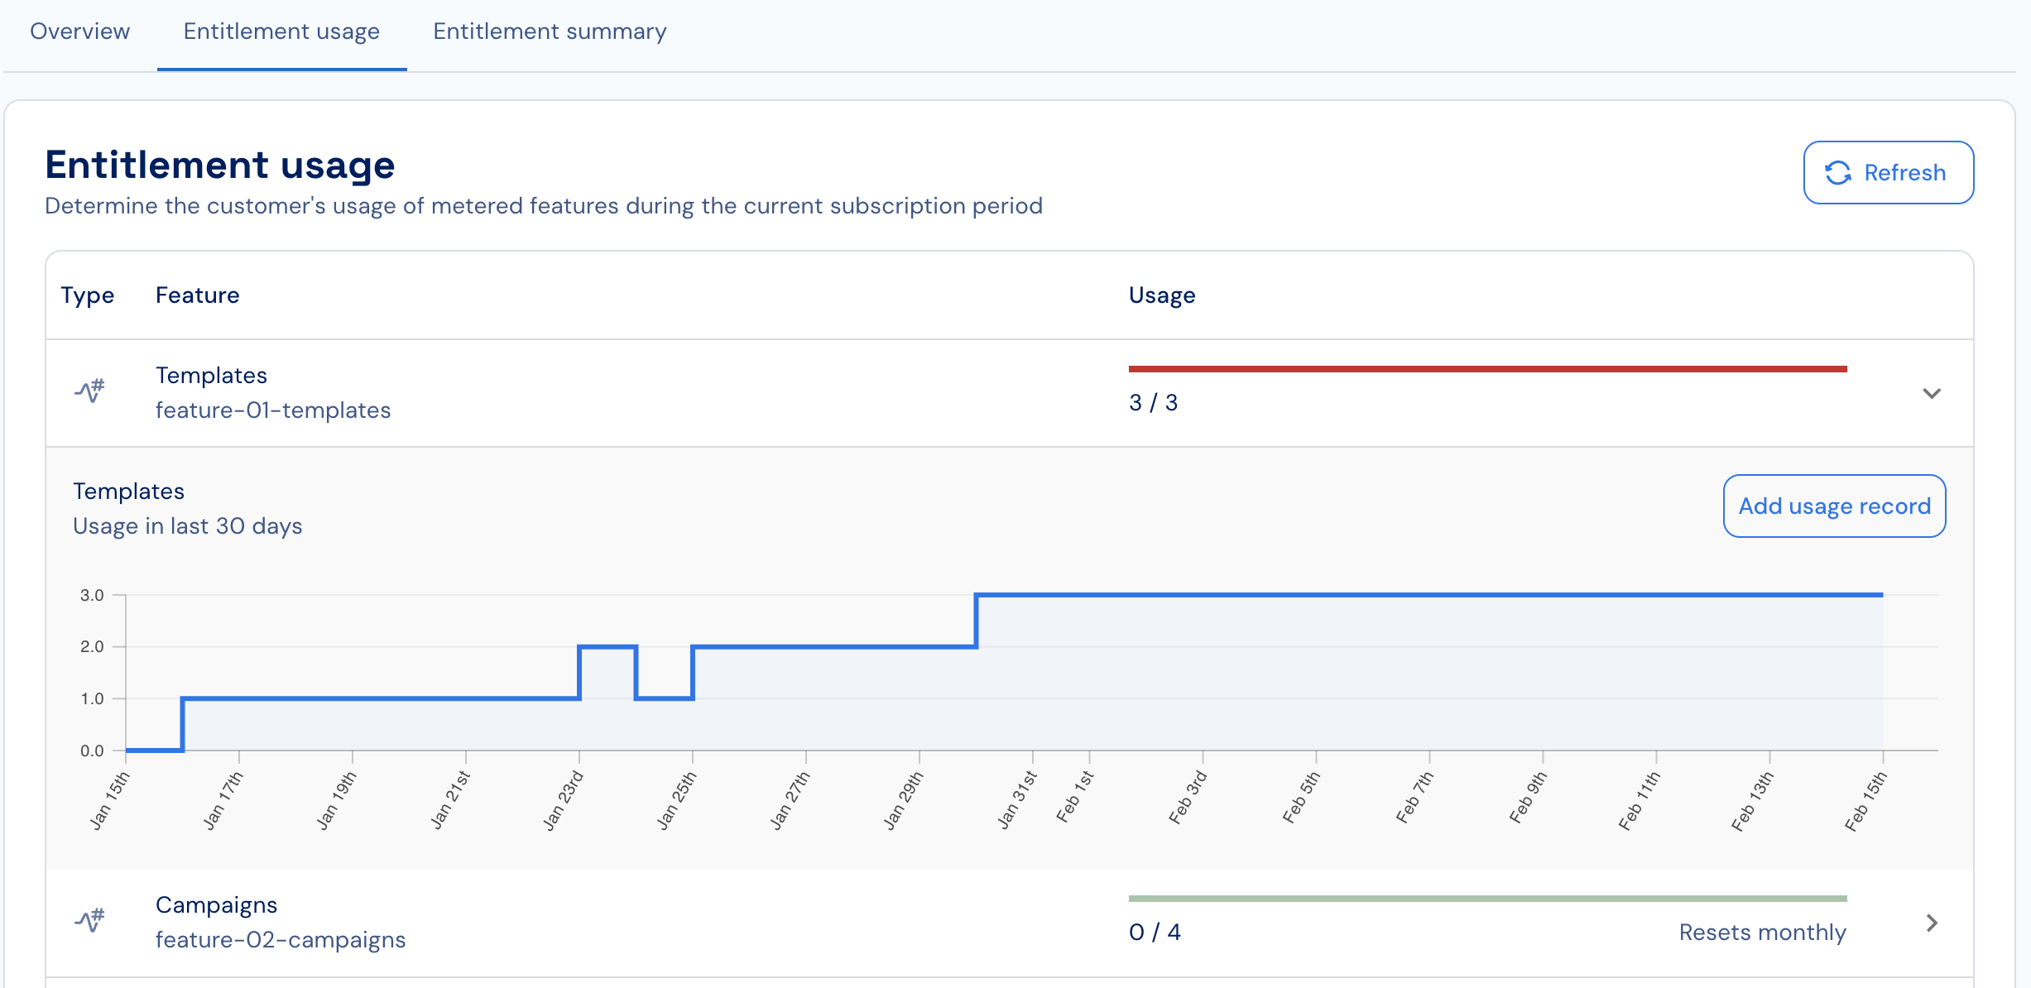Click the metered icon beside Campaigns
Image resolution: width=2031 pixels, height=988 pixels.
(x=89, y=920)
